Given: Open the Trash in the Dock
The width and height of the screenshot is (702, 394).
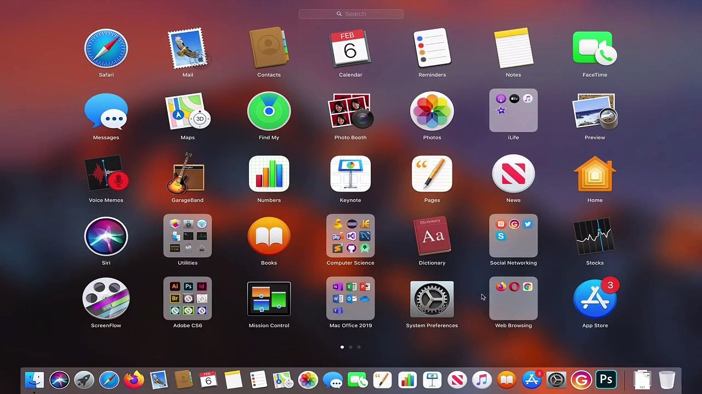Looking at the screenshot, I should pyautogui.click(x=667, y=380).
